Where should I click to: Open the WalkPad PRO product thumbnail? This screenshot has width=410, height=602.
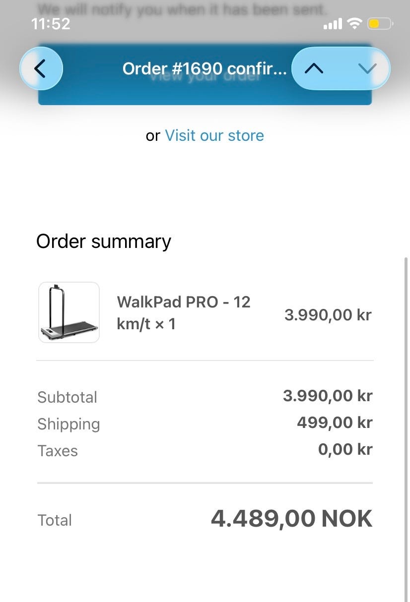pos(69,312)
